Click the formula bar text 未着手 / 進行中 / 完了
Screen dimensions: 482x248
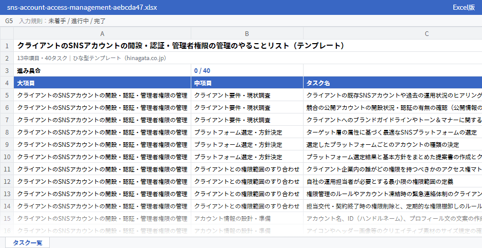[x=77, y=21]
